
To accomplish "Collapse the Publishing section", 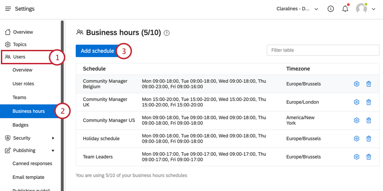I will click(x=53, y=151).
